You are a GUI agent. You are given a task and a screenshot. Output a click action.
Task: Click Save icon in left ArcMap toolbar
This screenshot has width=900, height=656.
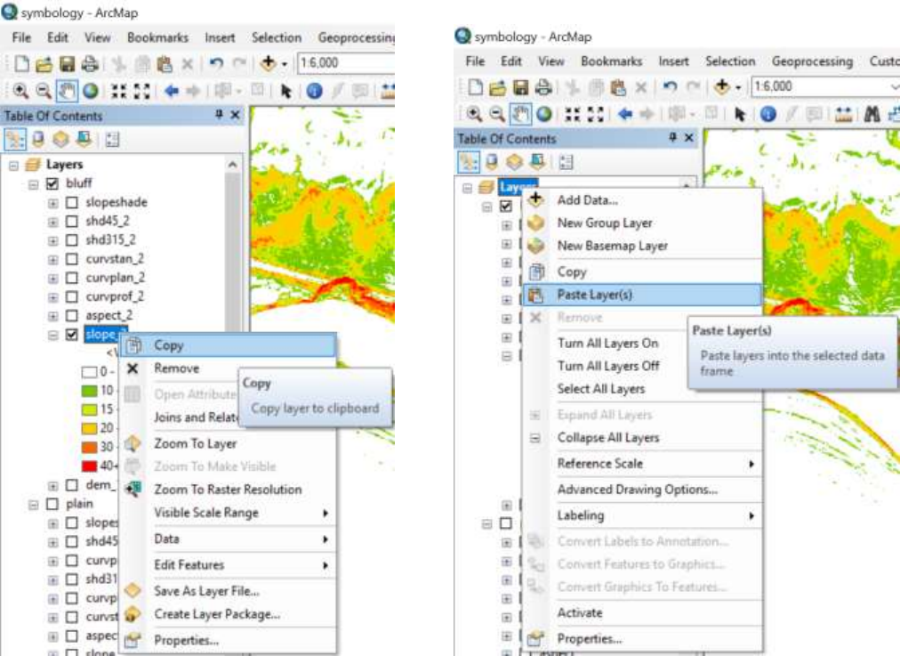coord(68,64)
